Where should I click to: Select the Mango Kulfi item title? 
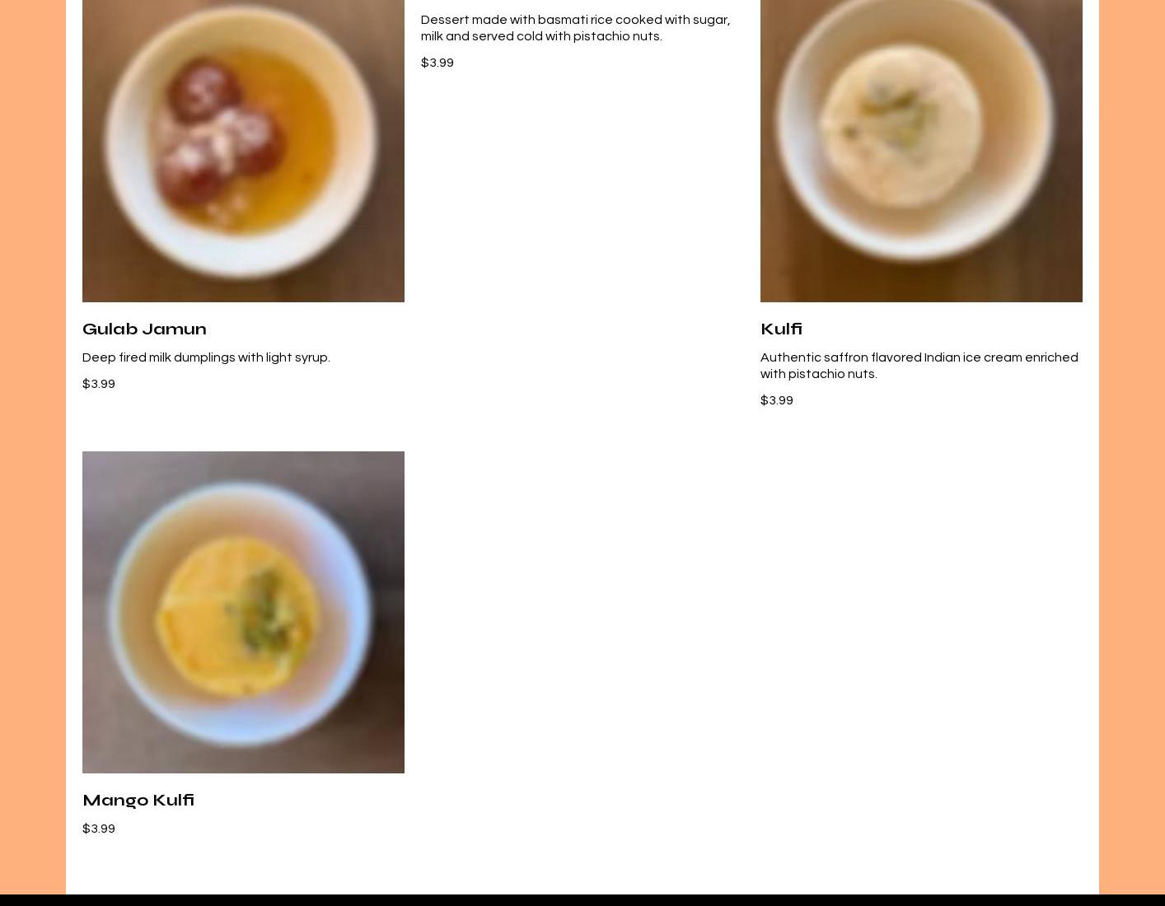[138, 800]
